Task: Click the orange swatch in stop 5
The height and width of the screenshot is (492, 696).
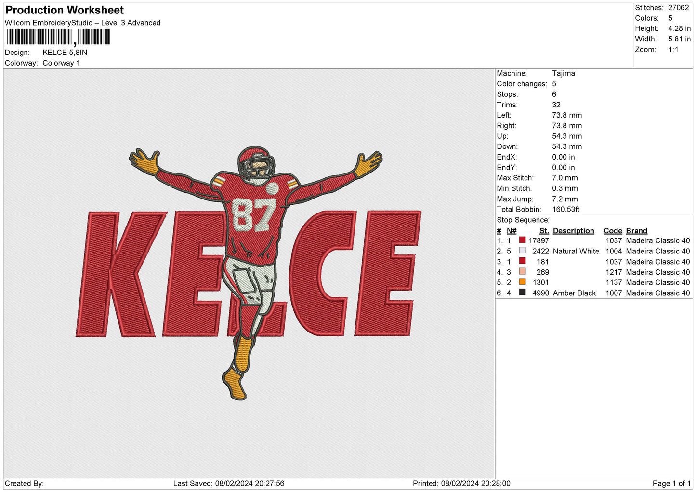Action: [x=522, y=282]
